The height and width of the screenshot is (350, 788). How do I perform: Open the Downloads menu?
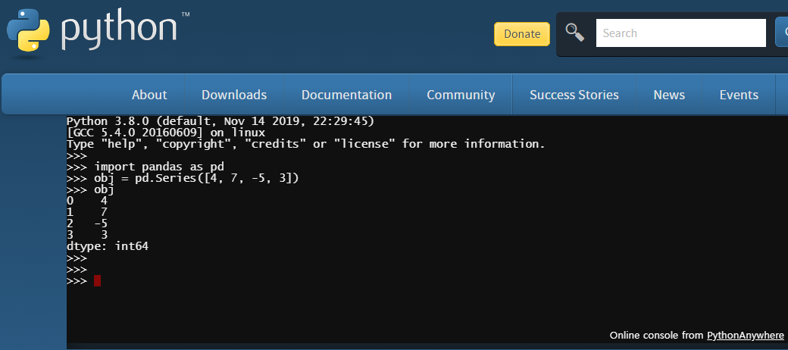click(233, 95)
